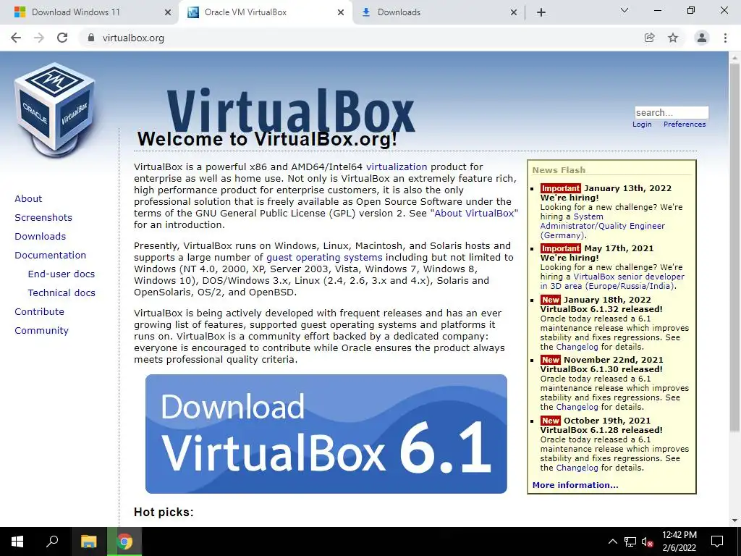Click the share page icon
741x556 pixels.
point(650,38)
